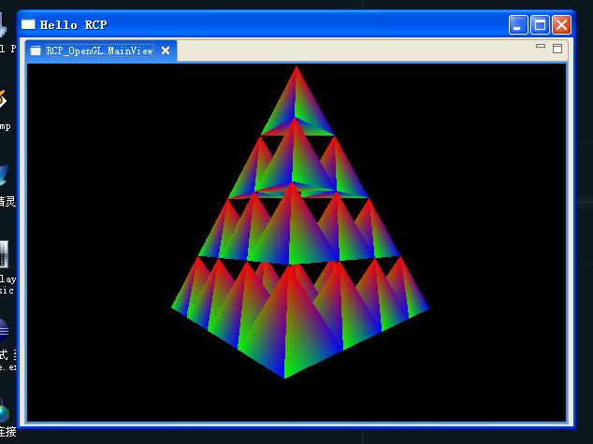Click the top apex of the pyramid
593x444 pixels.
click(x=296, y=68)
